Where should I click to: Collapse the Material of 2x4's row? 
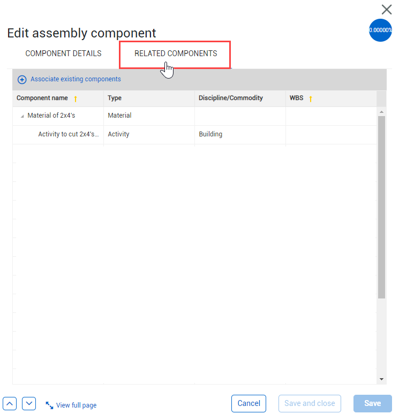pyautogui.click(x=22, y=116)
